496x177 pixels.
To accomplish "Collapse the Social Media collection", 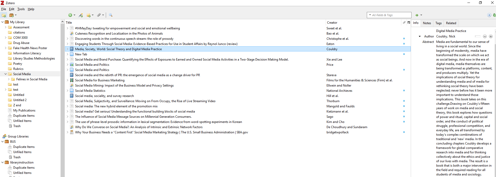I will 5,74.
